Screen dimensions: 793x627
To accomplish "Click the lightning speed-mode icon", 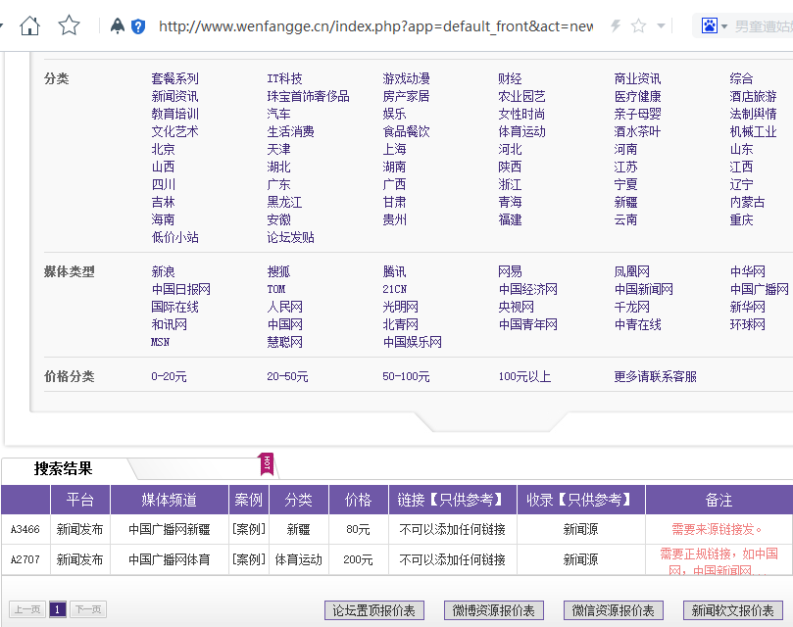I will (x=616, y=25).
